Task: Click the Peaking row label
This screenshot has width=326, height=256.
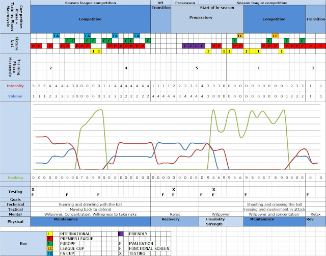Action: coord(15,177)
